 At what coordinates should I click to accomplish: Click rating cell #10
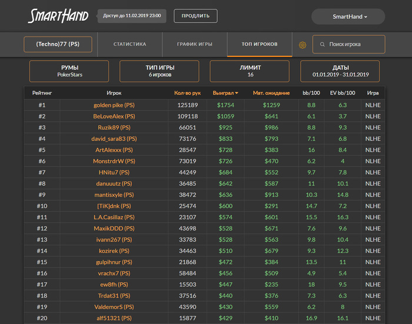[42, 206]
